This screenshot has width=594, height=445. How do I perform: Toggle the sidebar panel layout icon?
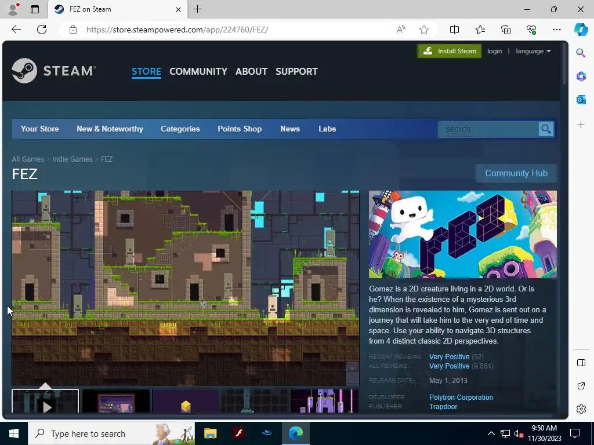(581, 363)
